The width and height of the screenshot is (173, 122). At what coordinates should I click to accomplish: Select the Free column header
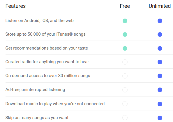pos(125,6)
